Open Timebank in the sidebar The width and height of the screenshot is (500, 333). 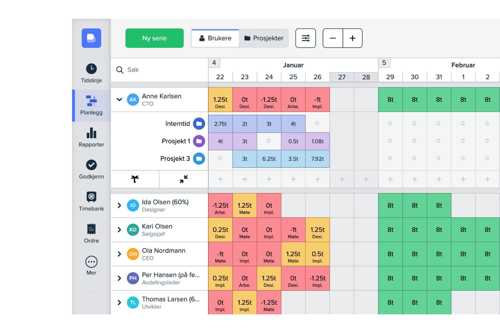(91, 201)
